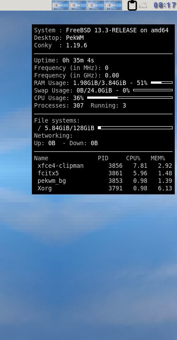This screenshot has width=177, height=340.
Task: Click PID 3856 in the process table
Action: [x=115, y=166]
